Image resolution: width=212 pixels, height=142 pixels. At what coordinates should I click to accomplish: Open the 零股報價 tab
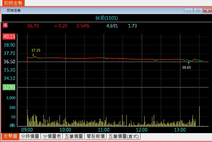(96, 137)
